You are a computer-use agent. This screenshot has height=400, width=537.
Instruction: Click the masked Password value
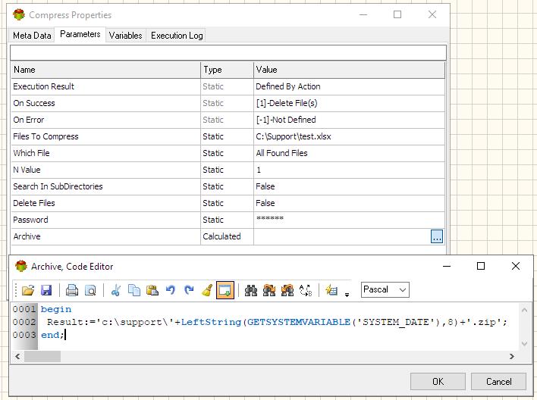click(x=349, y=220)
